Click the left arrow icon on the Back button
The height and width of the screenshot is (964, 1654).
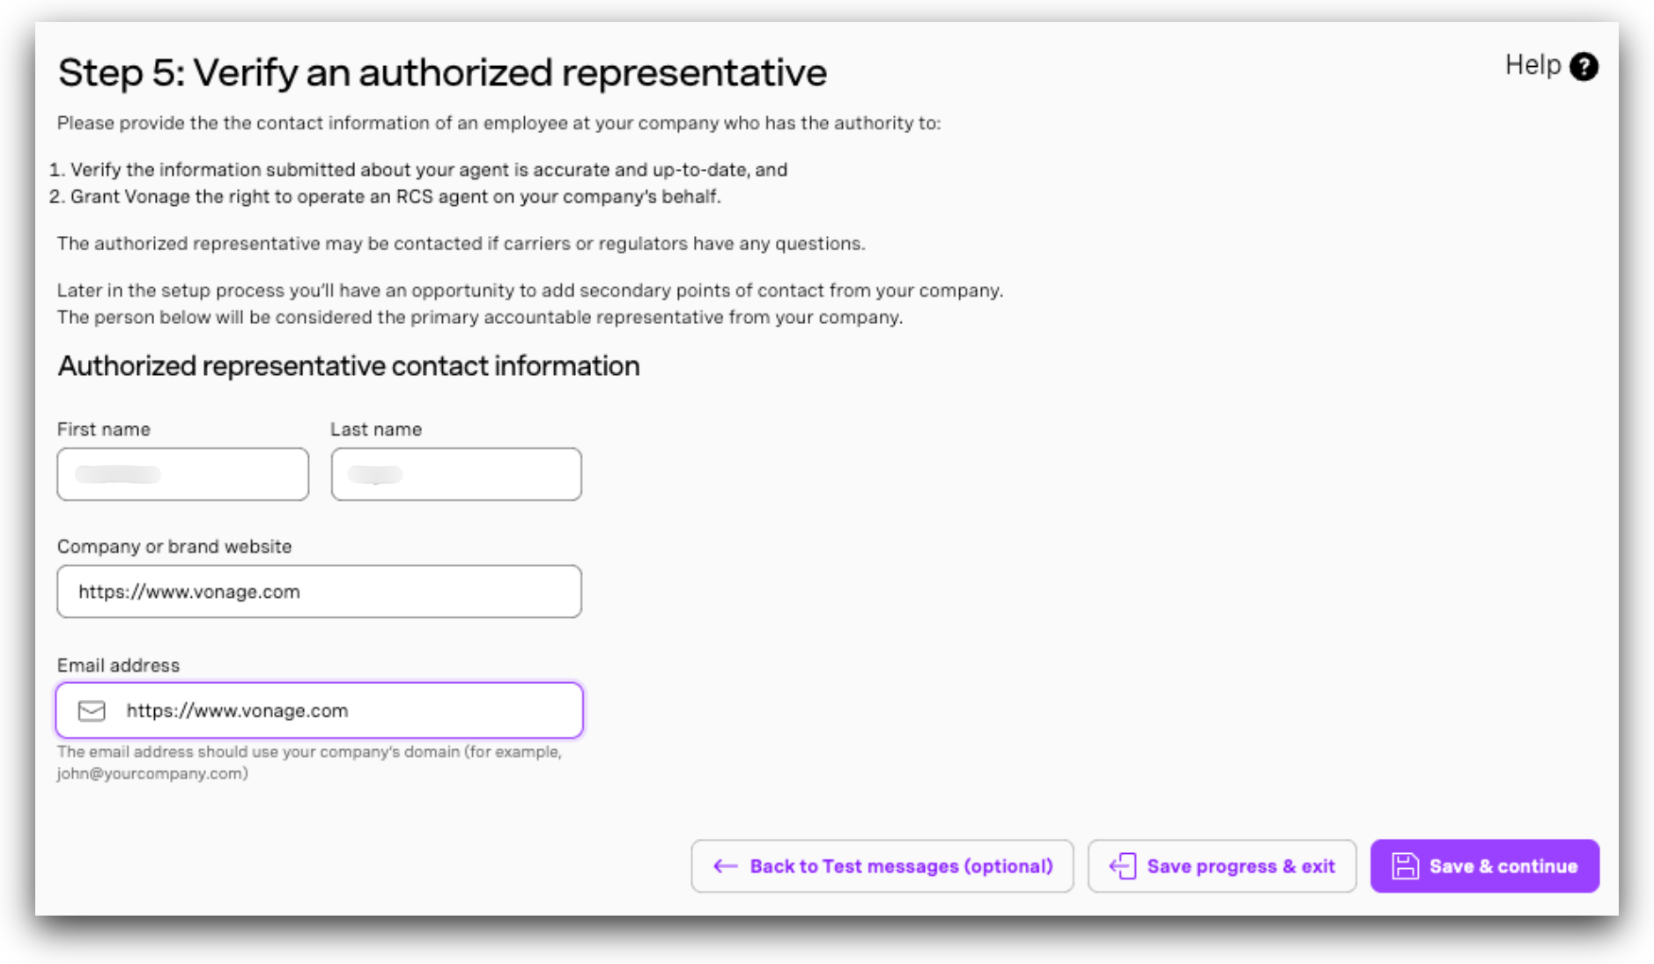[x=725, y=866]
